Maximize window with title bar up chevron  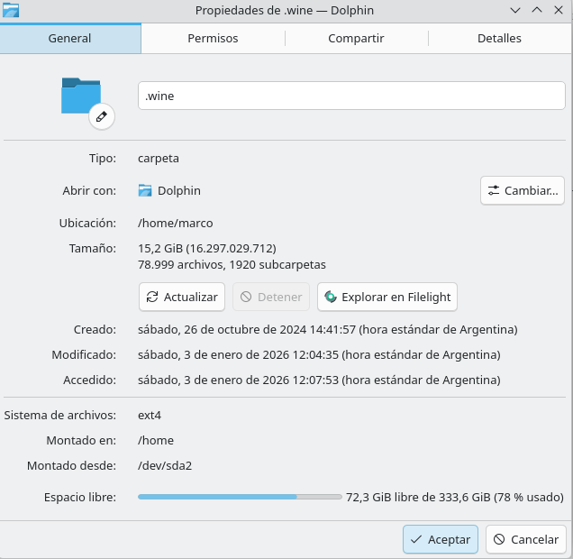tap(537, 10)
